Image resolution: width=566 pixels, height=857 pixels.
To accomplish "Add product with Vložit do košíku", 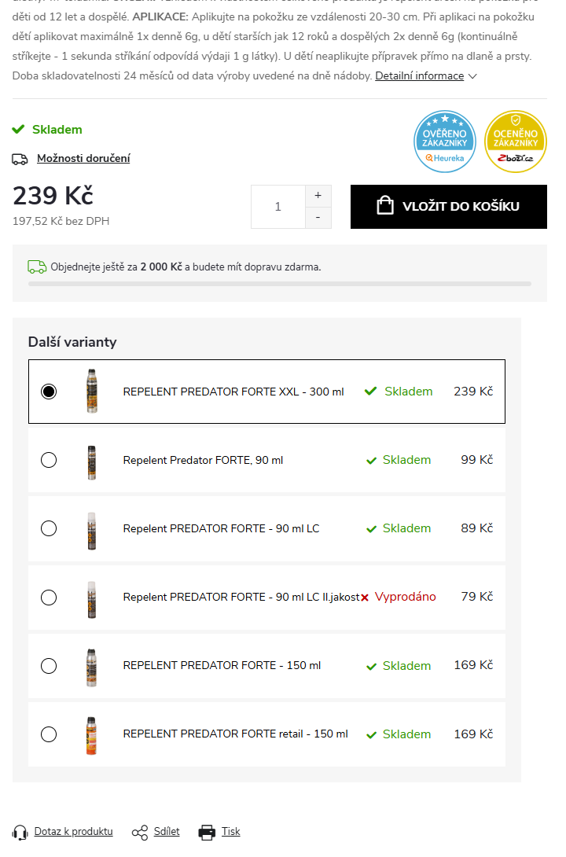I will pos(449,207).
